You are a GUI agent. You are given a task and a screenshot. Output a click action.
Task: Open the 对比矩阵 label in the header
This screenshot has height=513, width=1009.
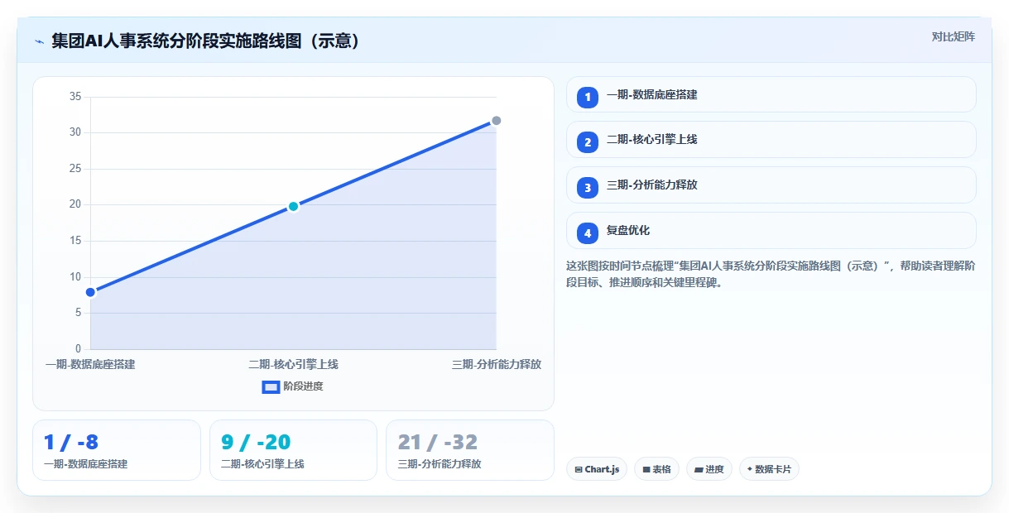tap(953, 36)
